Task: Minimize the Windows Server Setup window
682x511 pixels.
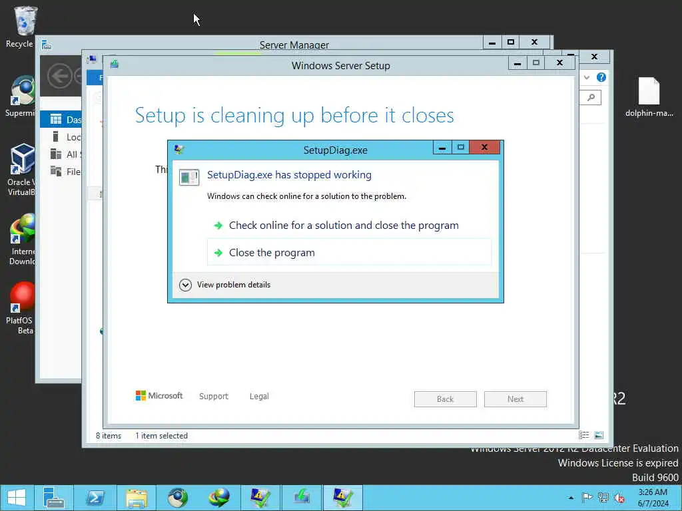Action: (x=517, y=63)
